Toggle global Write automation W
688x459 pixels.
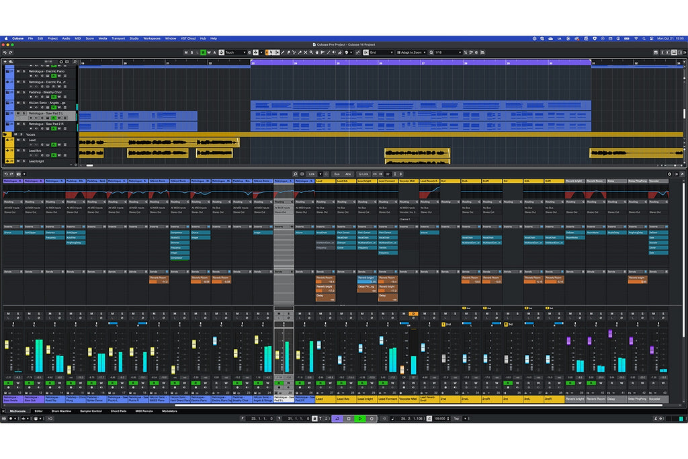click(209, 52)
